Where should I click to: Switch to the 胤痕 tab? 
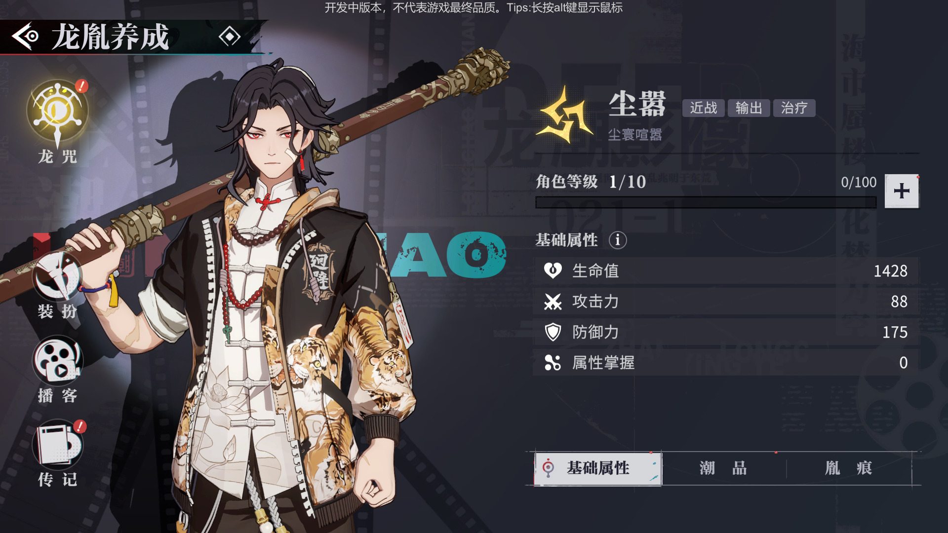point(849,468)
